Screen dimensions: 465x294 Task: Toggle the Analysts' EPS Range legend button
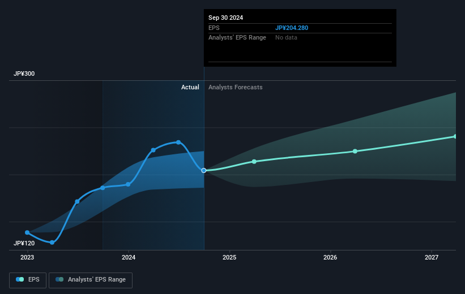(91, 280)
